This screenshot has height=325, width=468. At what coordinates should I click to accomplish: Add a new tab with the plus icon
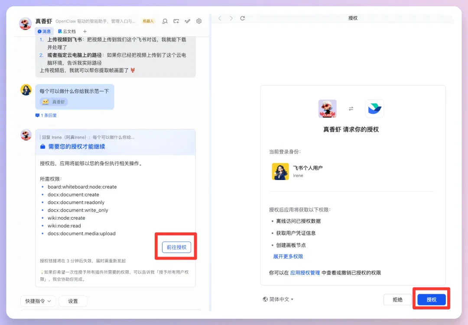point(85,31)
